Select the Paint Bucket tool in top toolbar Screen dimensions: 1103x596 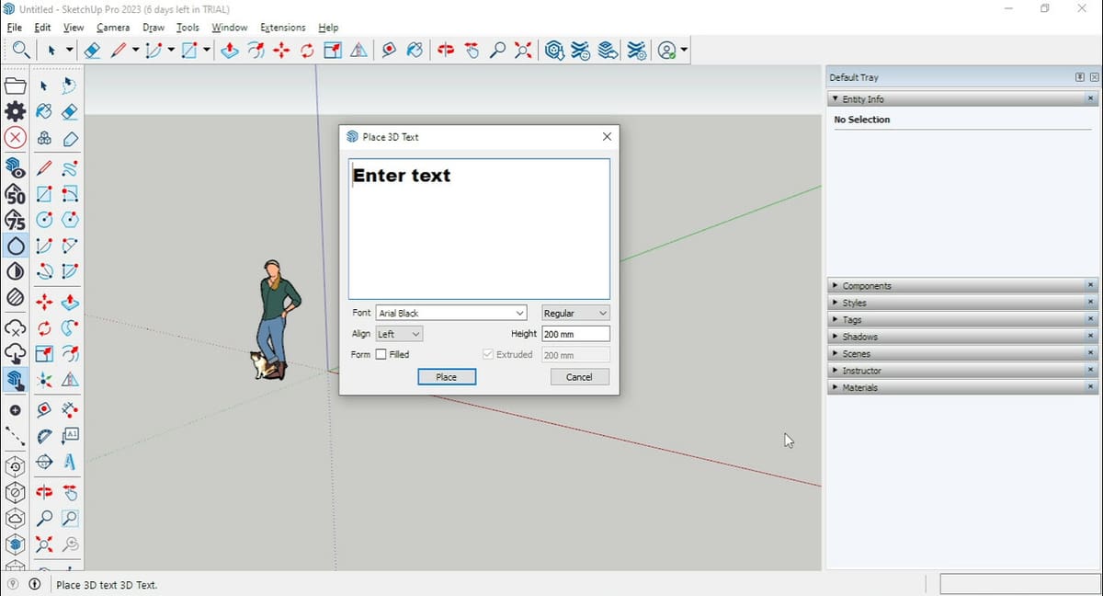[x=415, y=50]
